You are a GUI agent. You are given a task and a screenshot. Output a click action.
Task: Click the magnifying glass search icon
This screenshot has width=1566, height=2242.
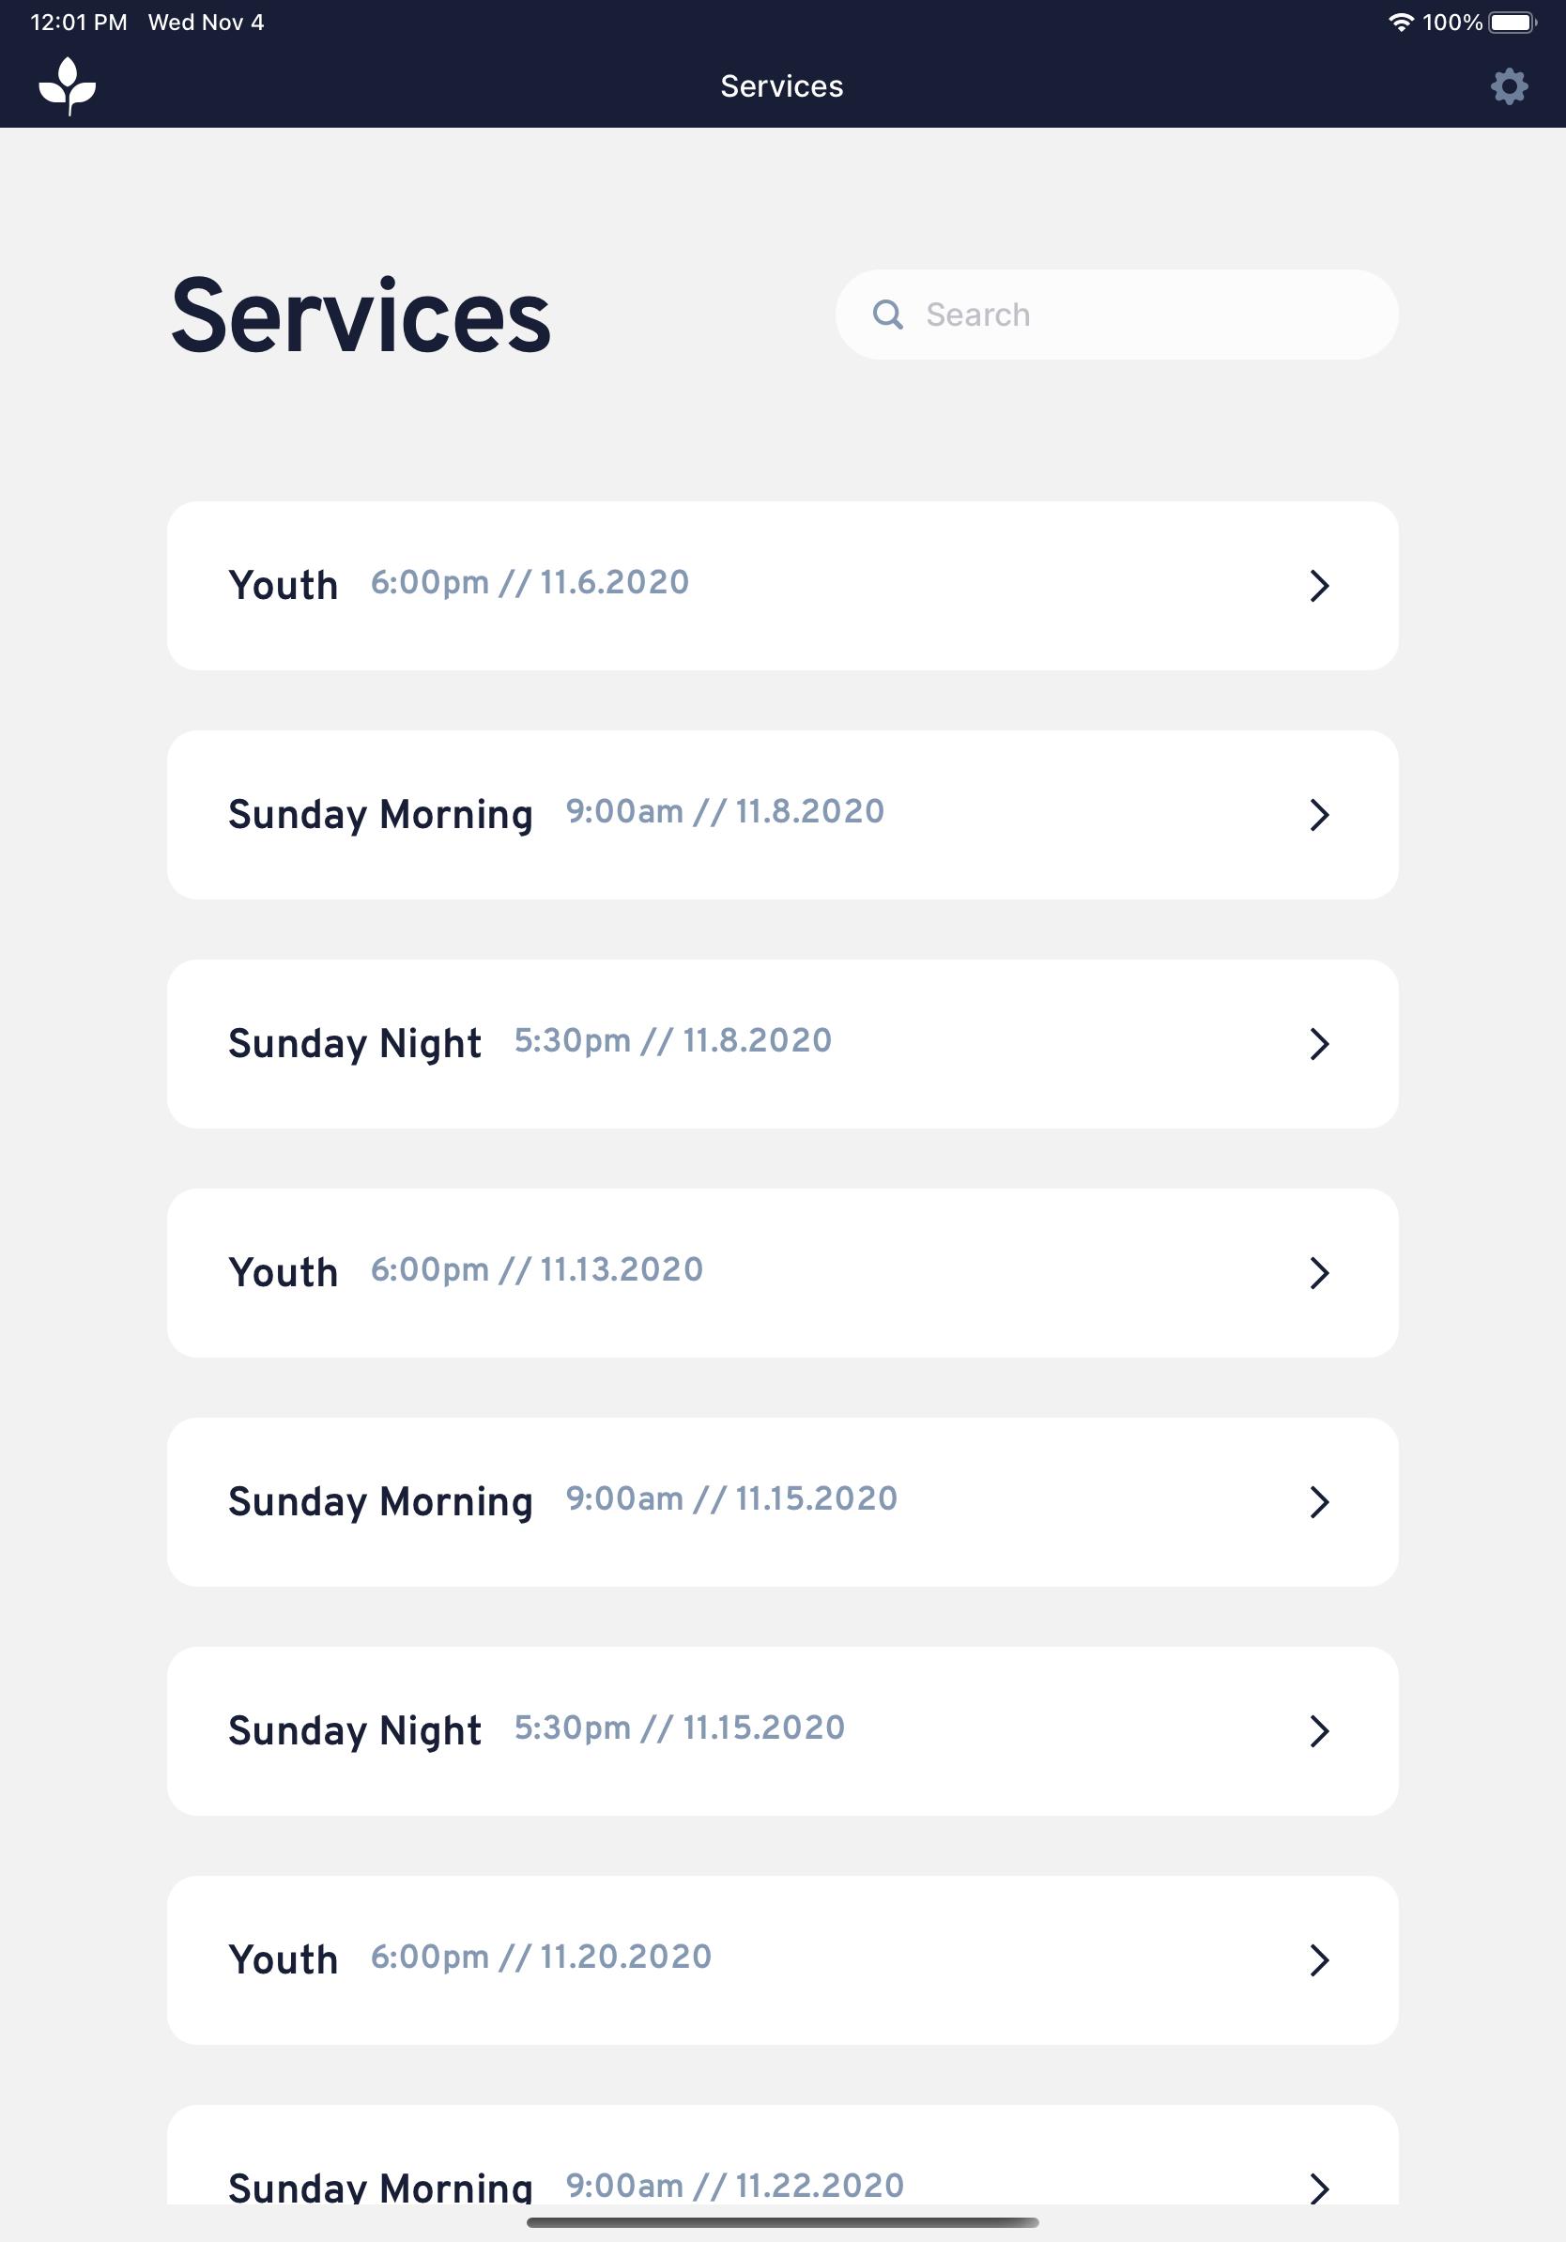887,315
